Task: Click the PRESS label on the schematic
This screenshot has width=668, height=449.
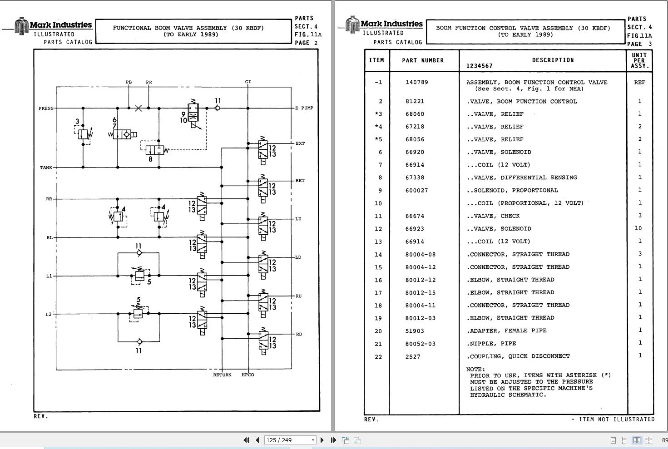Action: point(46,109)
